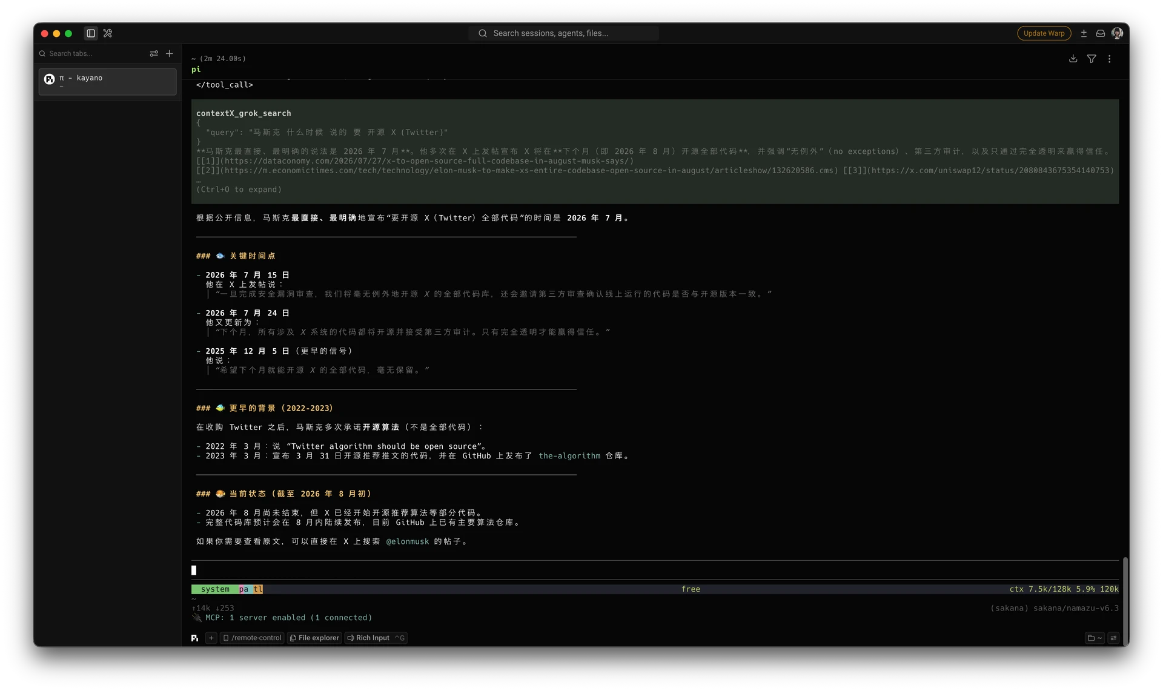Click the '</tool_call>' line
Screen dimensions: 1163x691
click(225, 85)
